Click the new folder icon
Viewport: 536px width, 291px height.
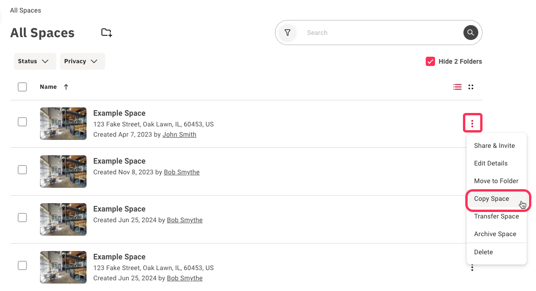[x=107, y=33]
